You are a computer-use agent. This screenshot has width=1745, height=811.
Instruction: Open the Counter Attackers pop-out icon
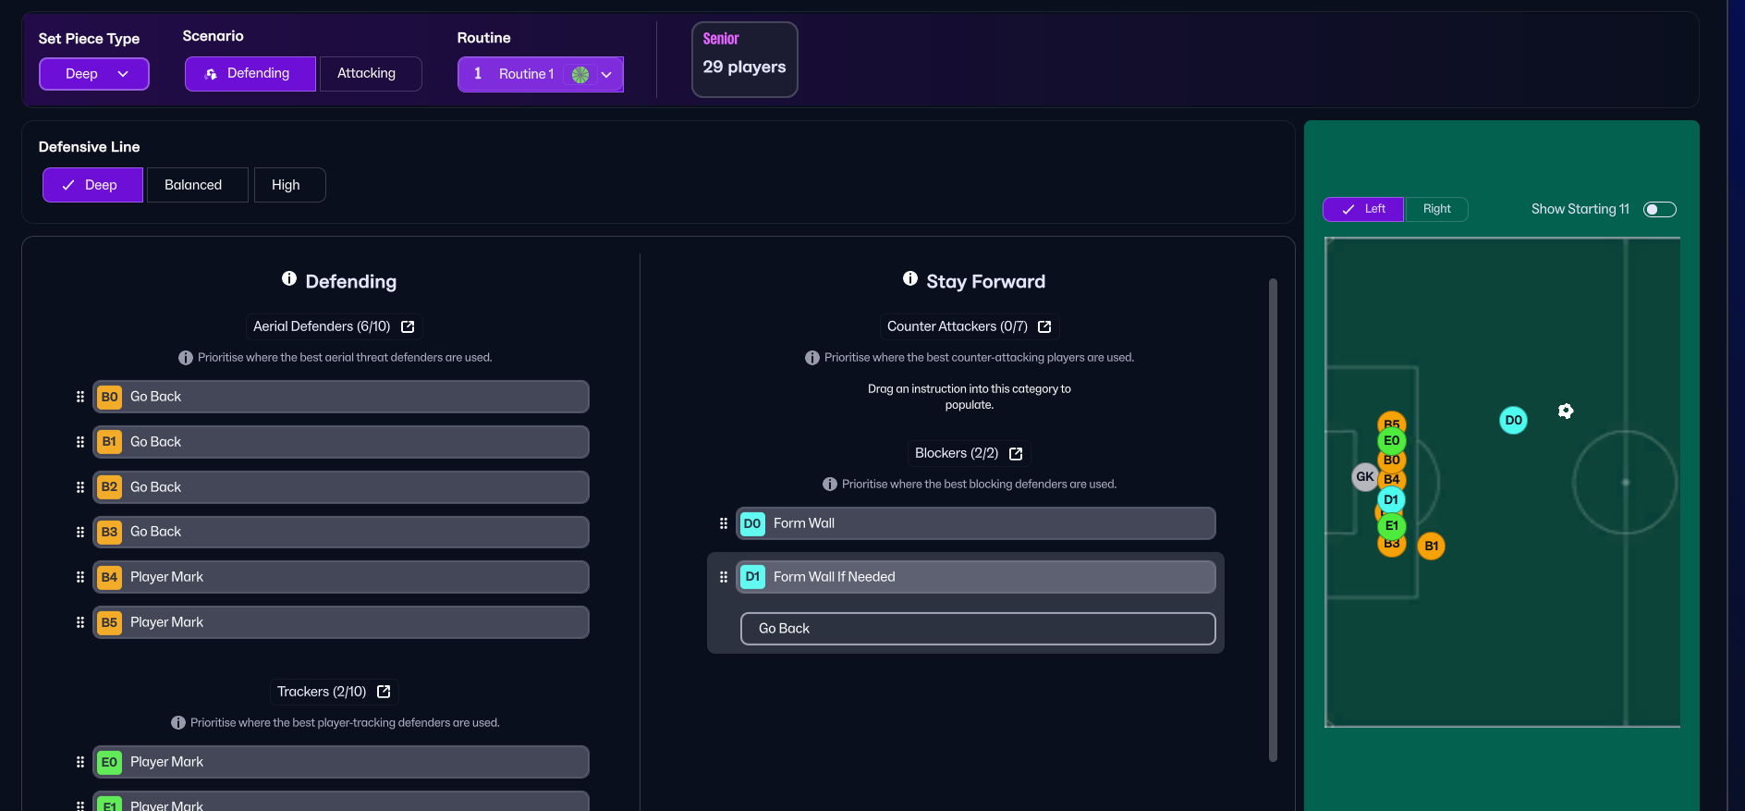[x=1044, y=326]
